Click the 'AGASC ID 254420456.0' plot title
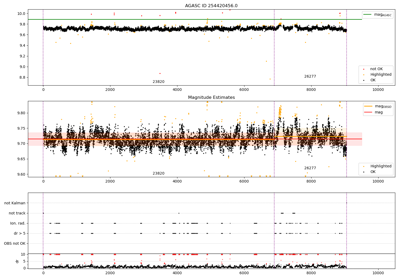The width and height of the screenshot is (399, 279). 211,6
